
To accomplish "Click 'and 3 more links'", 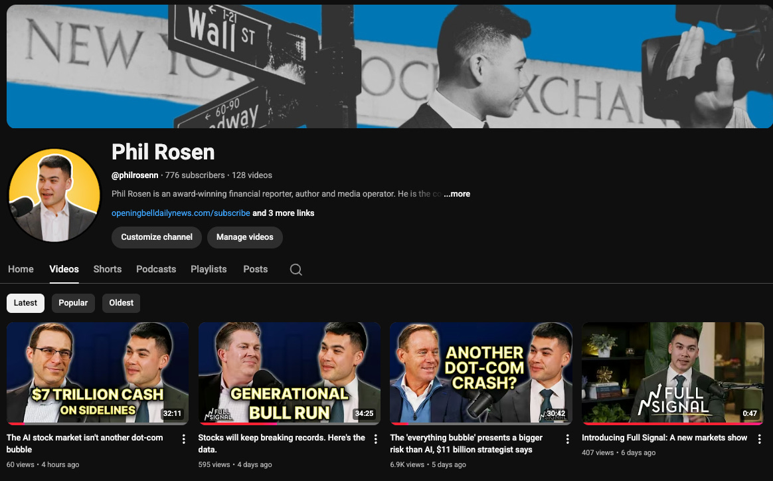I will [284, 213].
